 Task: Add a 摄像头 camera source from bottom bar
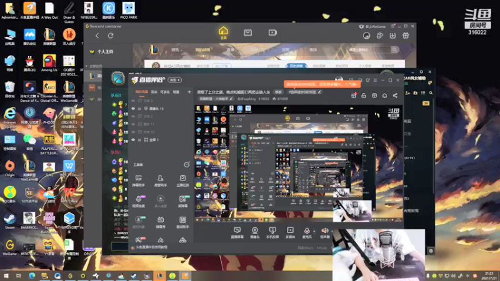tap(254, 232)
